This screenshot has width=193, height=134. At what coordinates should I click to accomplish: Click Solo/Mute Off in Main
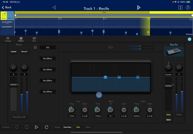19,117
